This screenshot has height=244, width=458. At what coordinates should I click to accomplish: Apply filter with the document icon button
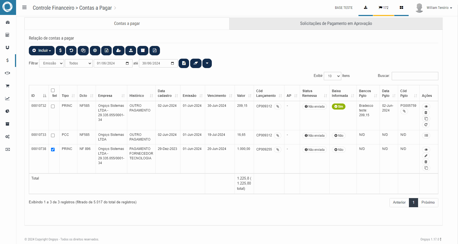tap(184, 63)
